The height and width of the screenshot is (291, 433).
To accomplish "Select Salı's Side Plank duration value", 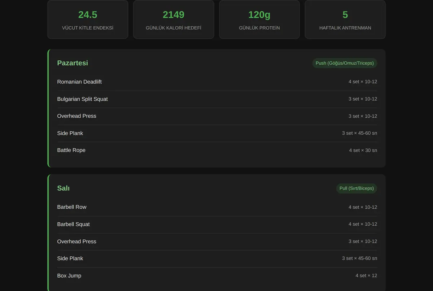I will (x=359, y=259).
